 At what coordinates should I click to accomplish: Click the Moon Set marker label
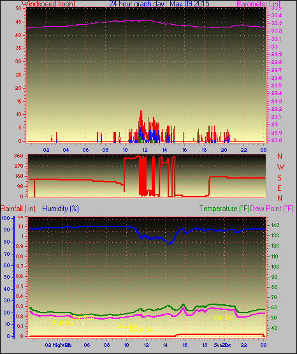[x=142, y=330]
